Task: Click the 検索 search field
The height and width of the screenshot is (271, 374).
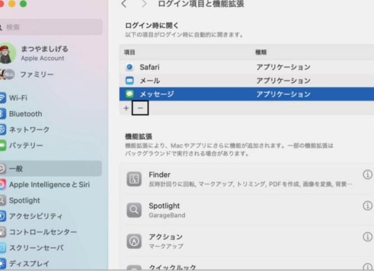Action: point(50,27)
